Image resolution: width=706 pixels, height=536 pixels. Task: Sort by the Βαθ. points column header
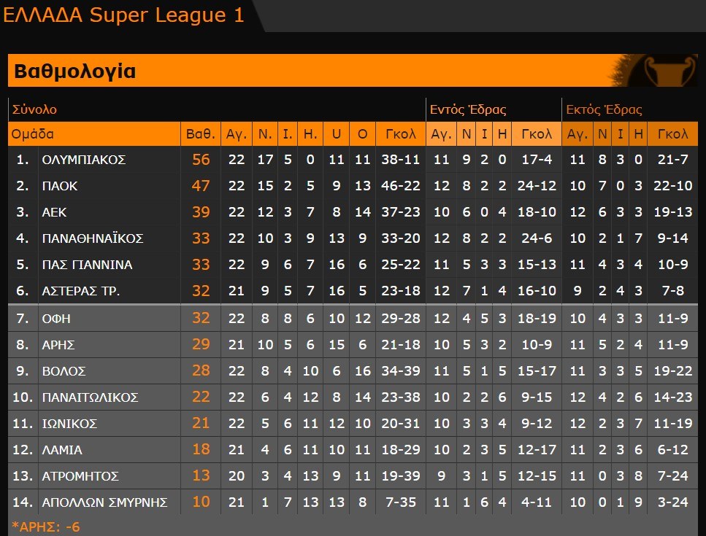pyautogui.click(x=200, y=134)
